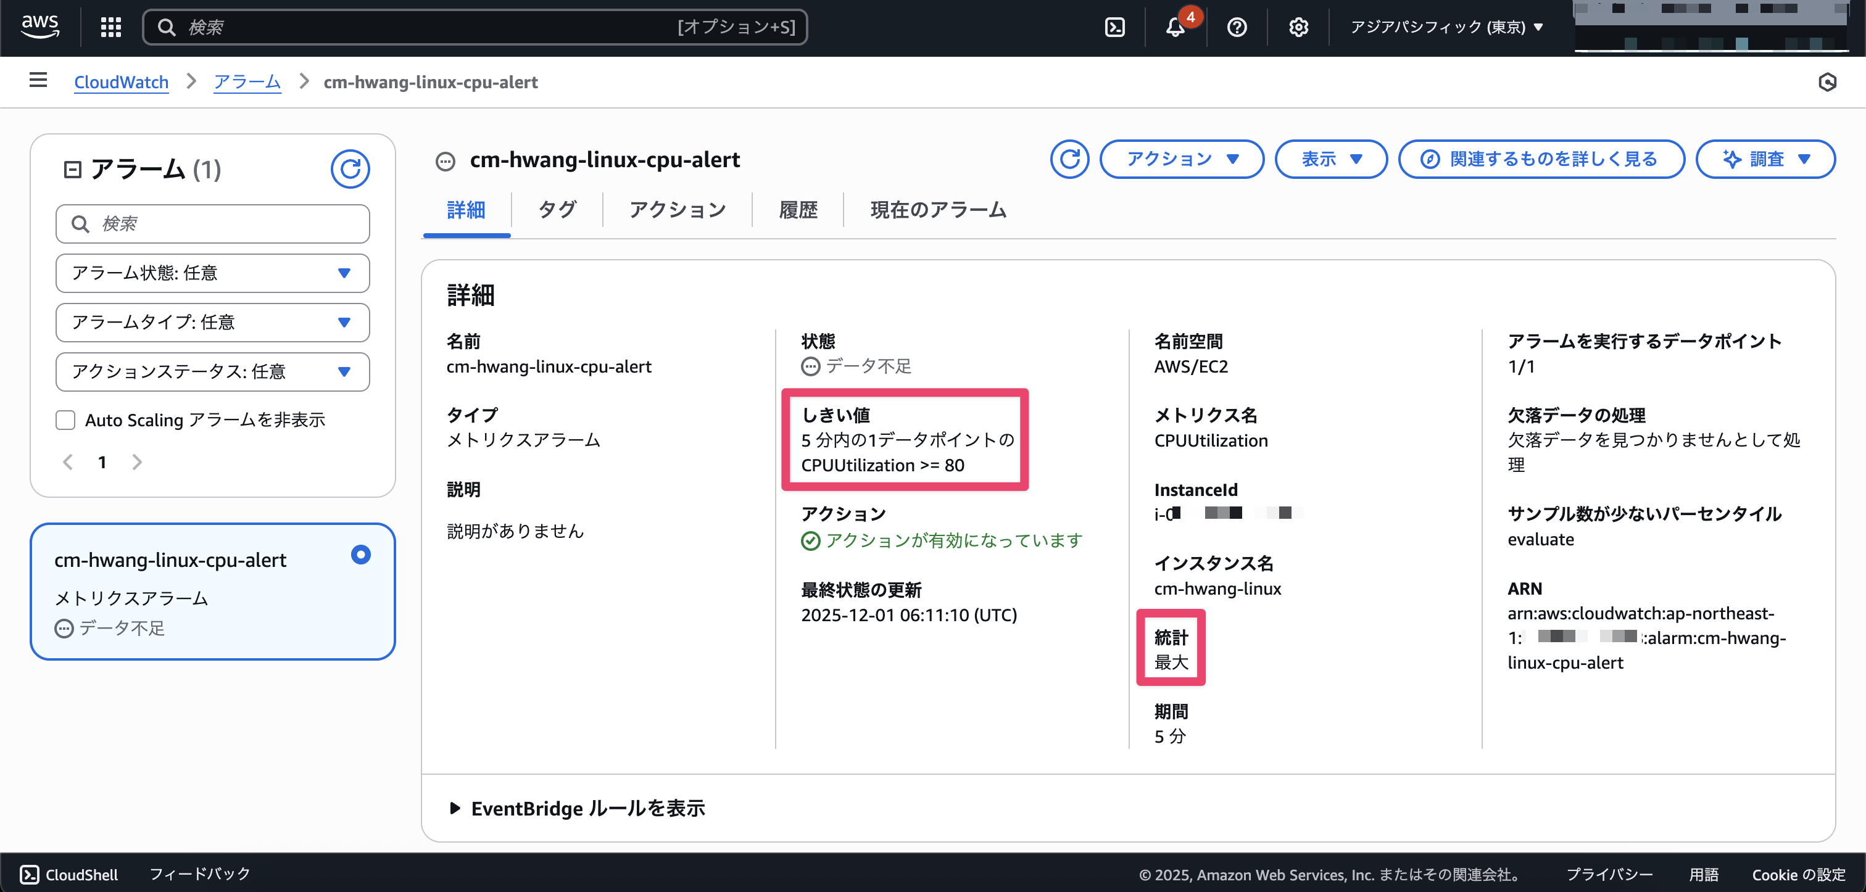Click the CloudWatch breadcrumb link
The height and width of the screenshot is (892, 1866).
(x=121, y=82)
